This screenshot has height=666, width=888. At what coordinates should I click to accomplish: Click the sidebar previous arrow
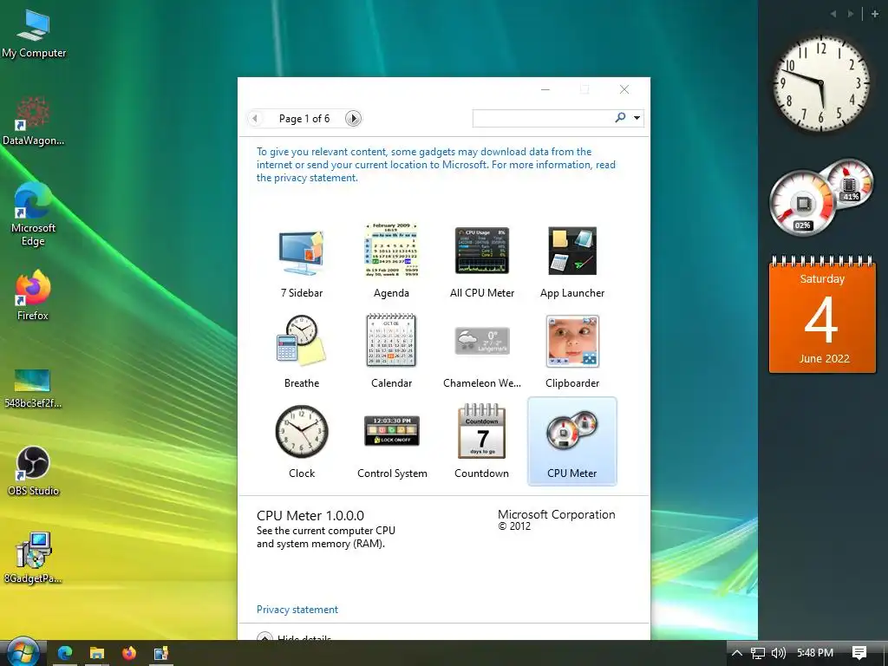[x=833, y=14]
